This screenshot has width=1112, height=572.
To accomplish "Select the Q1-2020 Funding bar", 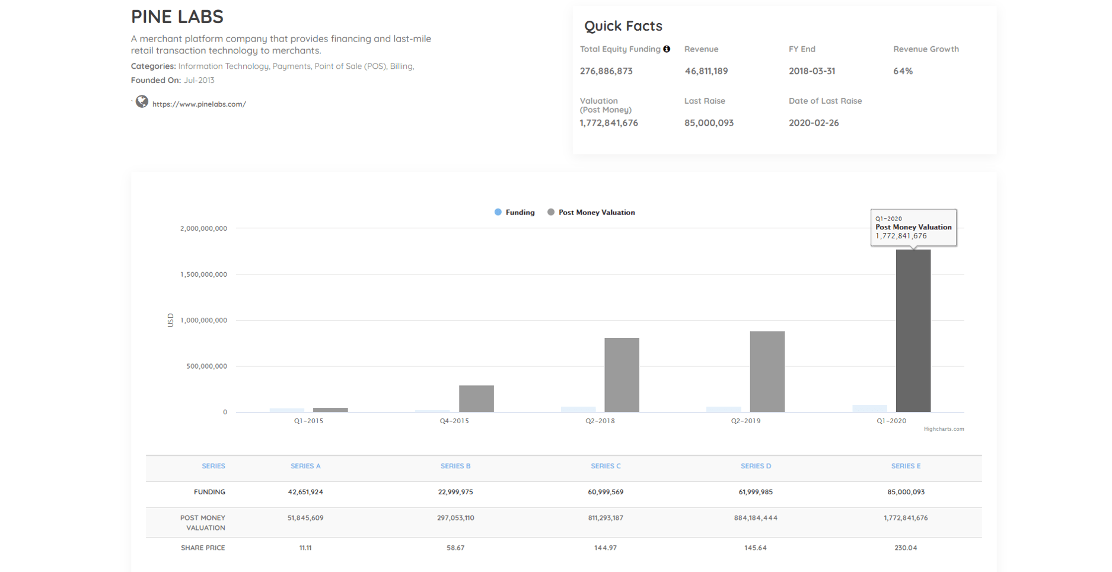I will point(869,408).
